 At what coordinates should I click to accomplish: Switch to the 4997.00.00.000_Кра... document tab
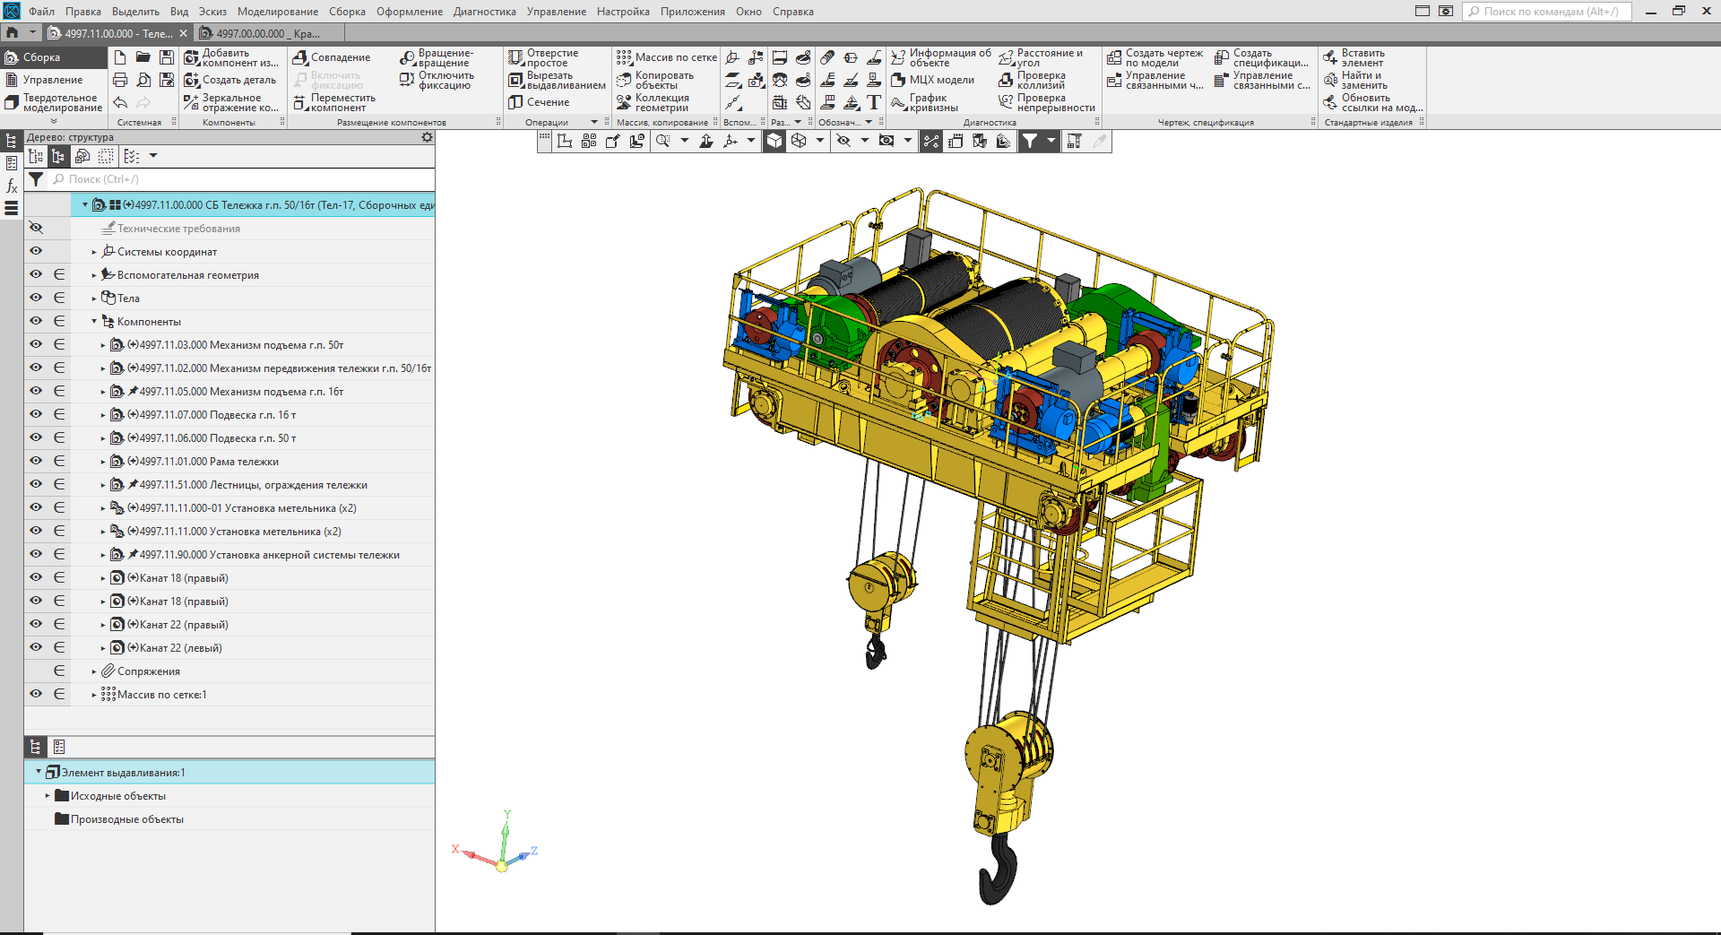tap(260, 33)
